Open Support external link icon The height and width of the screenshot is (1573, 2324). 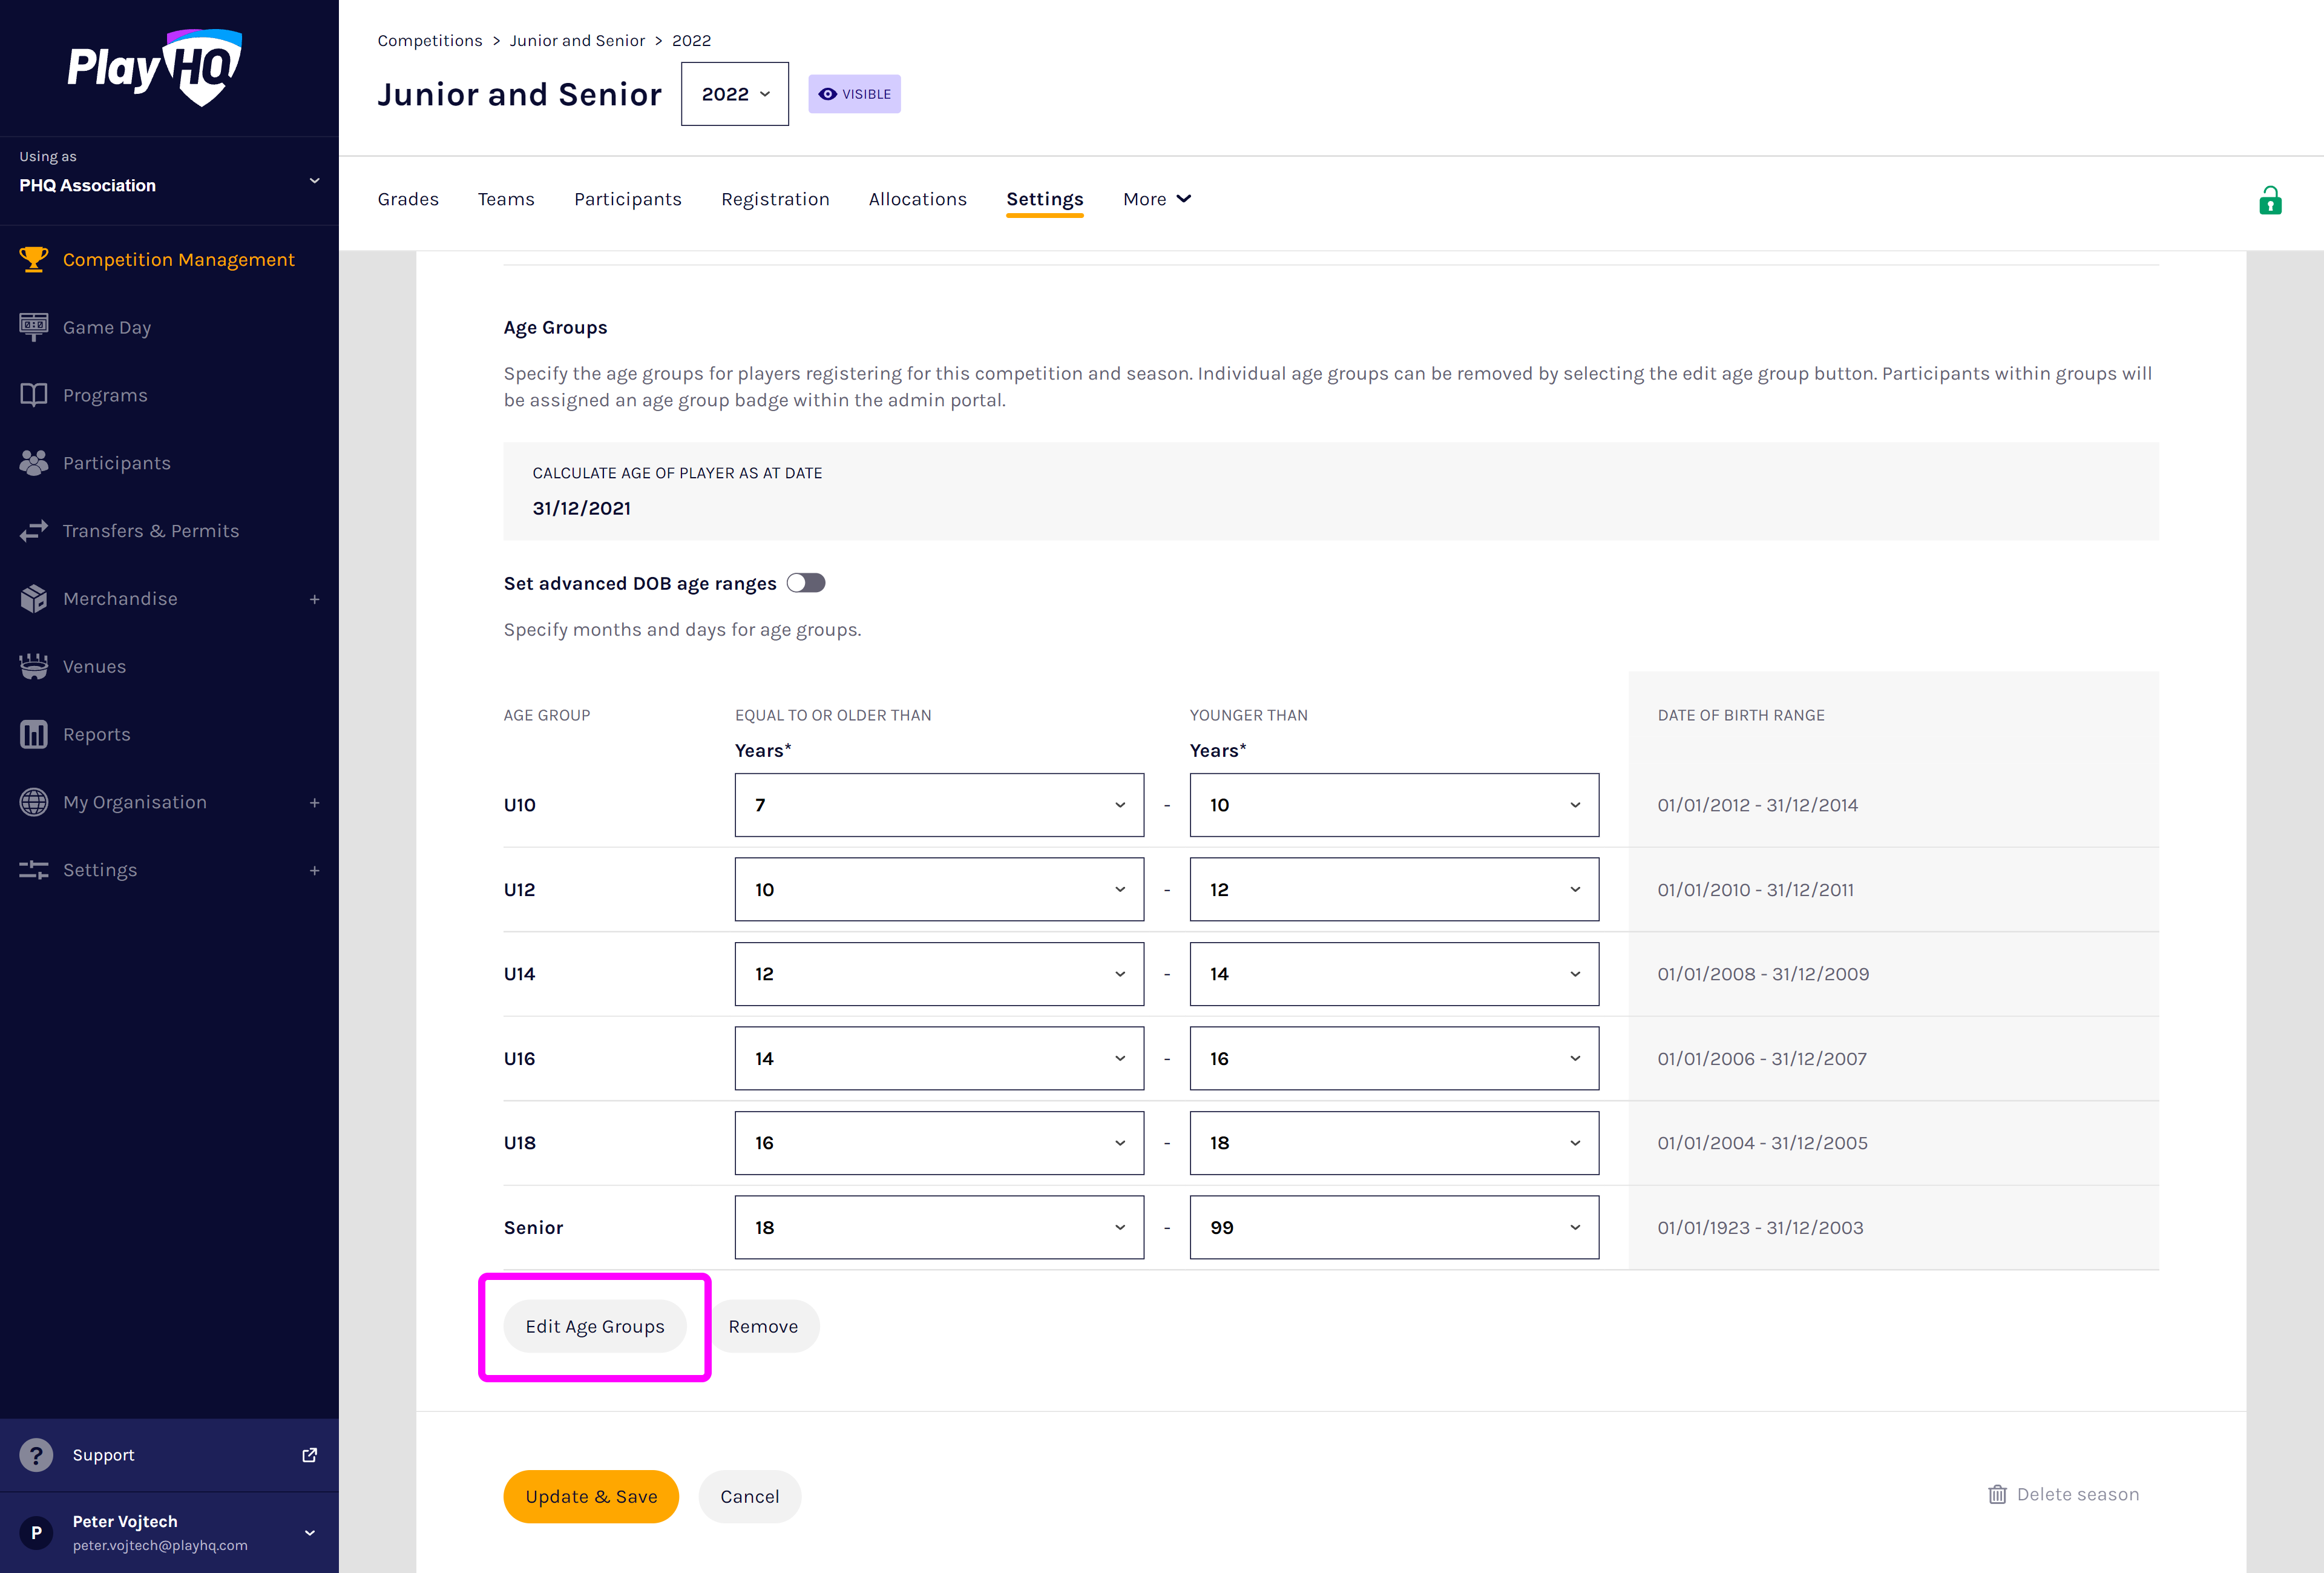click(x=310, y=1455)
